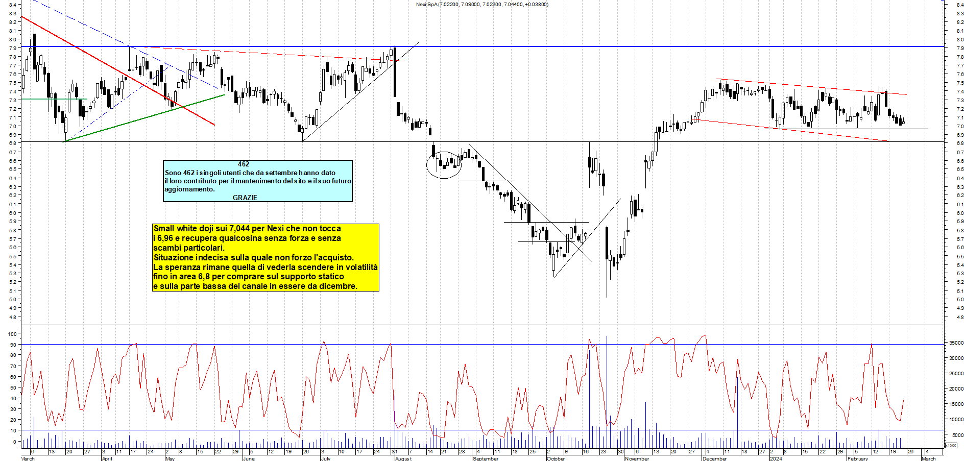Click the May month label
The image size is (965, 461).
pos(170,458)
